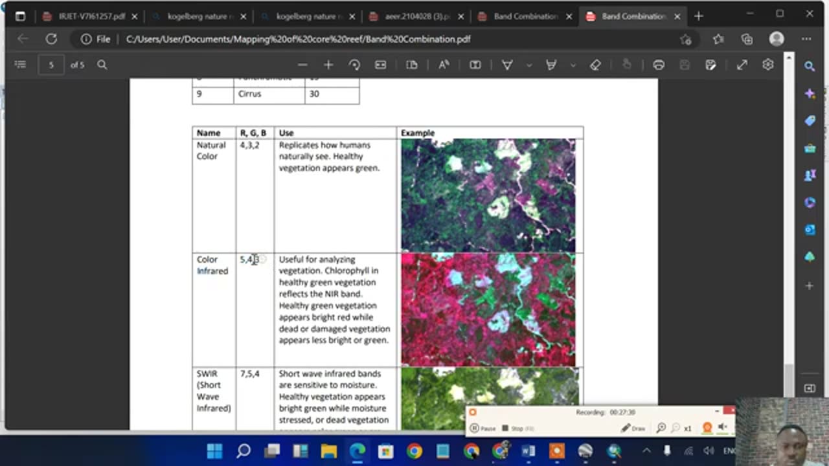
Task: Open the Windows Start menu
Action: (x=214, y=450)
